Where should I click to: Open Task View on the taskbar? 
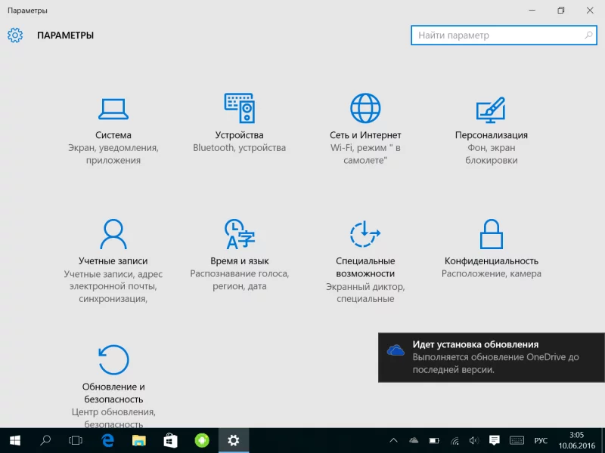click(76, 440)
